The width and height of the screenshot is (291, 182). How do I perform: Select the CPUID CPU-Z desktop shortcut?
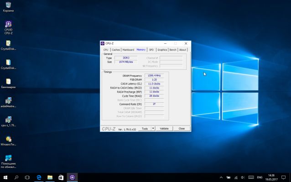tap(8, 28)
